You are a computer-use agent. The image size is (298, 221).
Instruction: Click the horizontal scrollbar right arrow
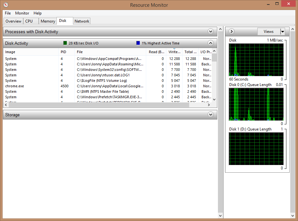[x=209, y=105]
